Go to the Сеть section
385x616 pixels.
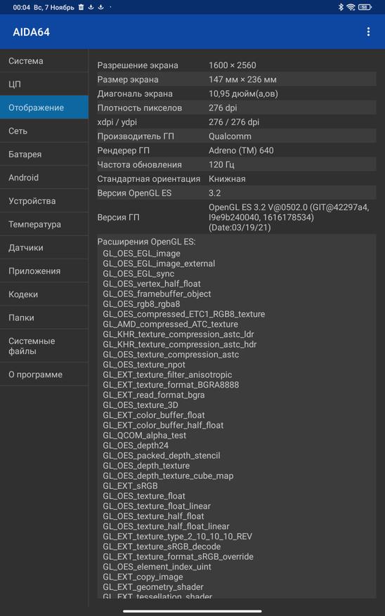click(x=44, y=131)
